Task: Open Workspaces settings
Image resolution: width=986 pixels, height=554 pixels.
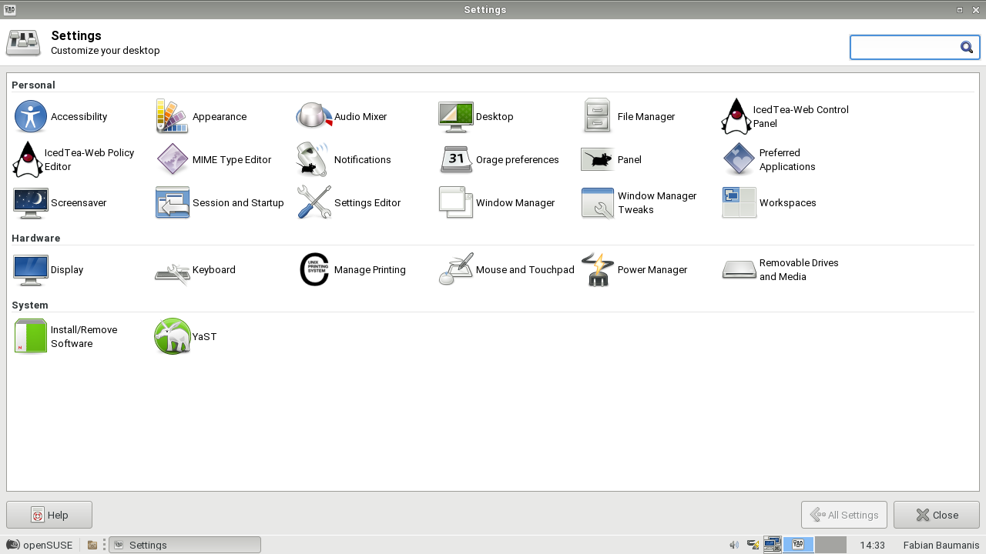Action: (x=739, y=203)
